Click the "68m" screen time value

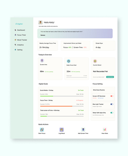point(42,71)
